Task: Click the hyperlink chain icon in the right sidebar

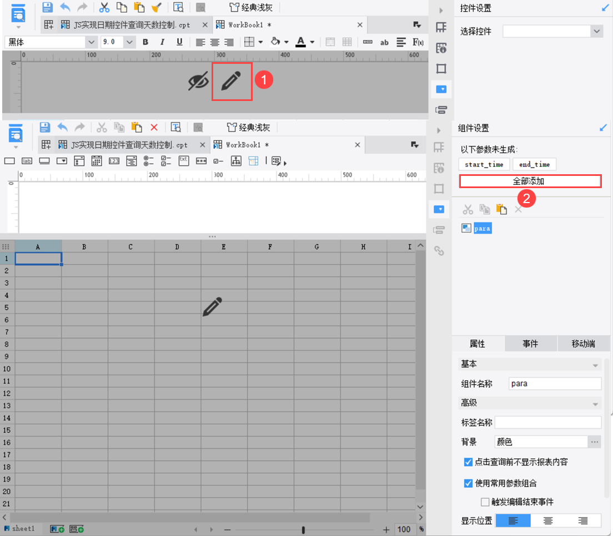Action: point(439,251)
